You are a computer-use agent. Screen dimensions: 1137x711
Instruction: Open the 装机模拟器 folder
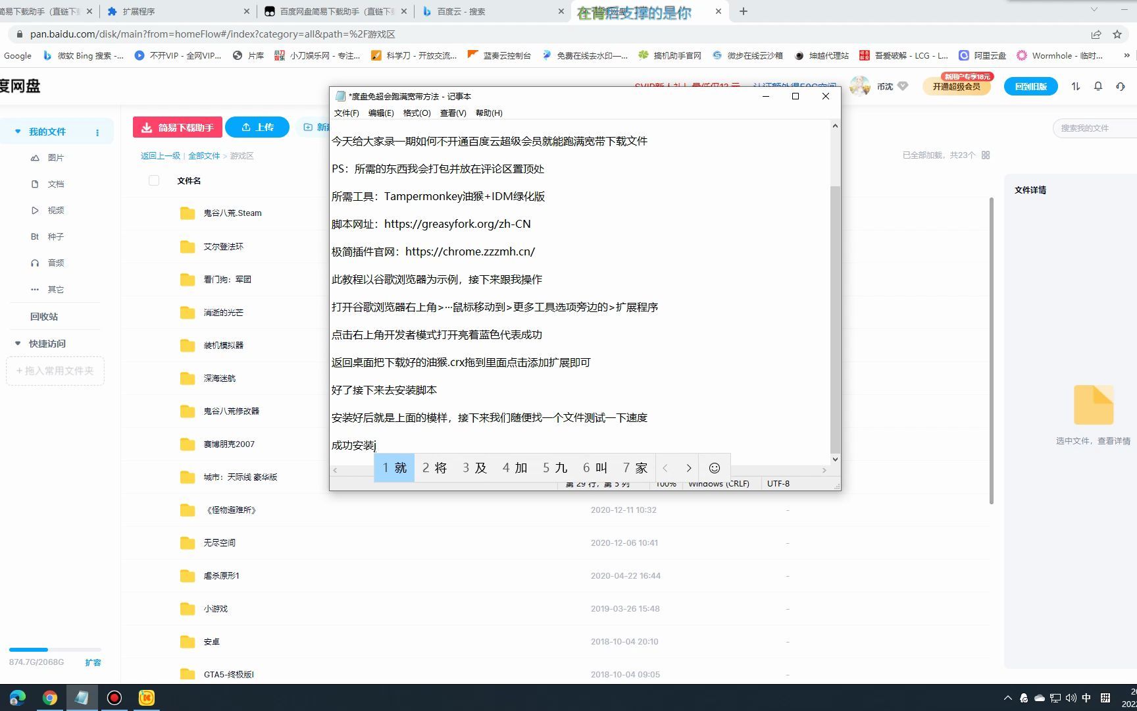tap(223, 345)
